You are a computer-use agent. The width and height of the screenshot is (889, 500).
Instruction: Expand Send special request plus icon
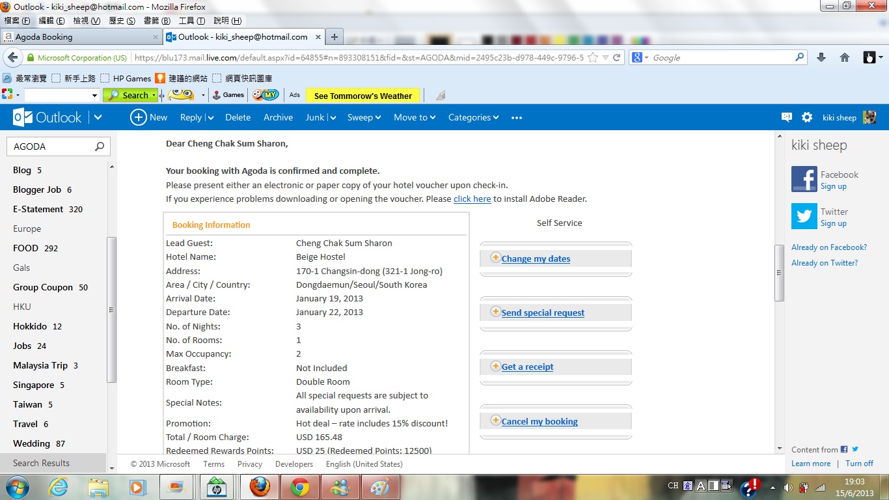pos(495,312)
